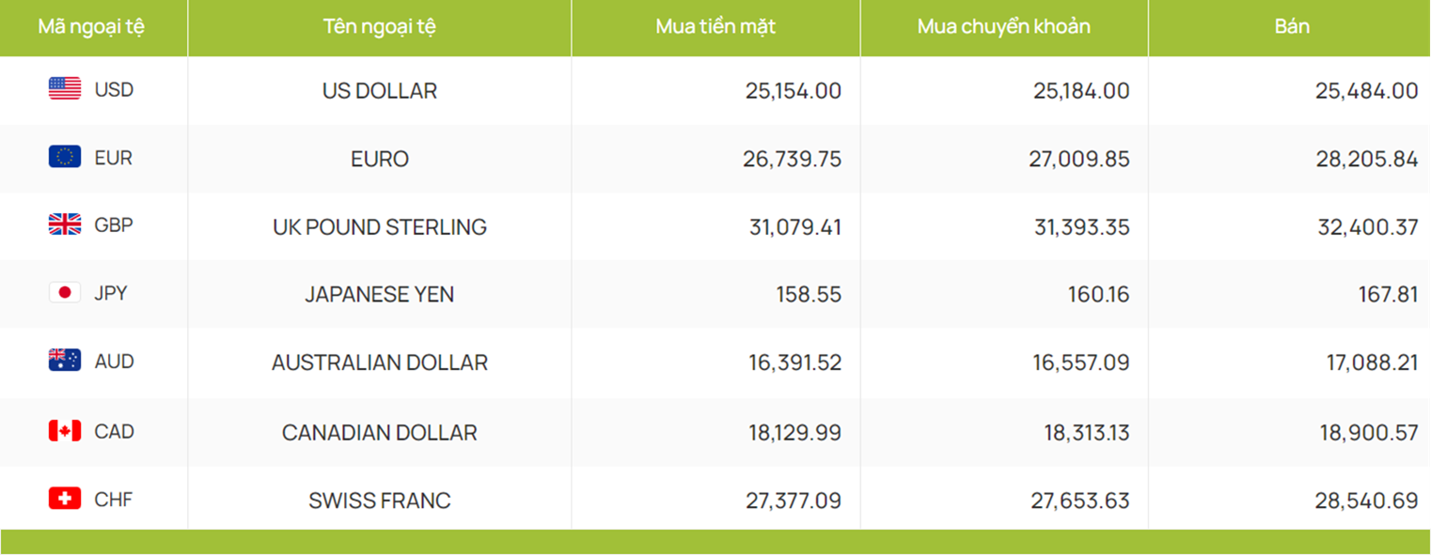The height and width of the screenshot is (555, 1431).
Task: Select the Mua tiền mặt column header
Action: 715,27
